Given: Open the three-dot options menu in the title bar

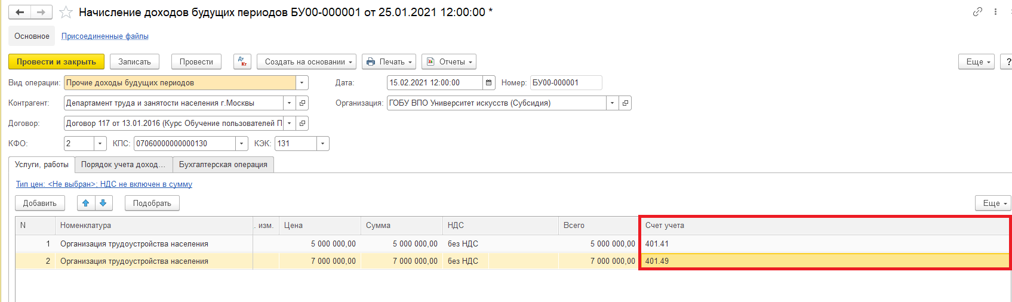Looking at the screenshot, I should pos(995,11).
